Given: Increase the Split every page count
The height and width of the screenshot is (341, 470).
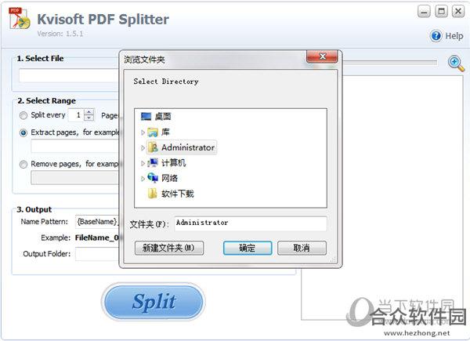Looking at the screenshot, I should tap(89, 112).
